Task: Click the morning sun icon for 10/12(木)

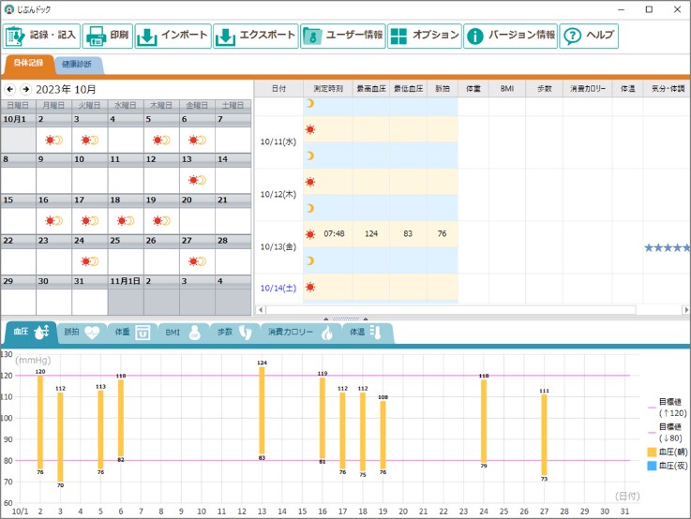Action: (310, 182)
